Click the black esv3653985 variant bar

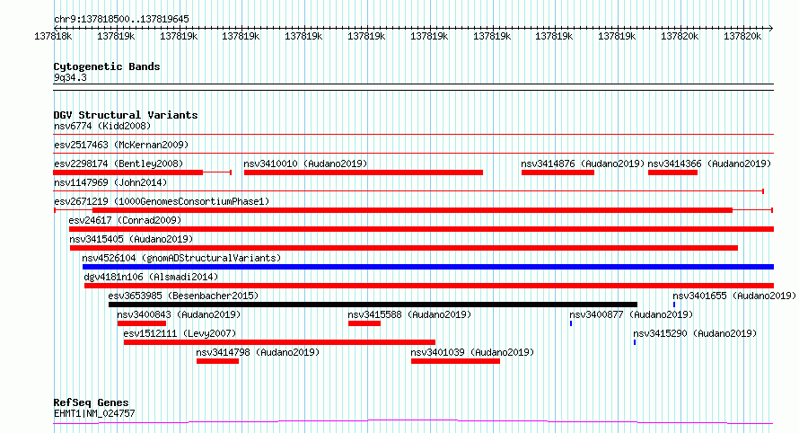[373, 305]
